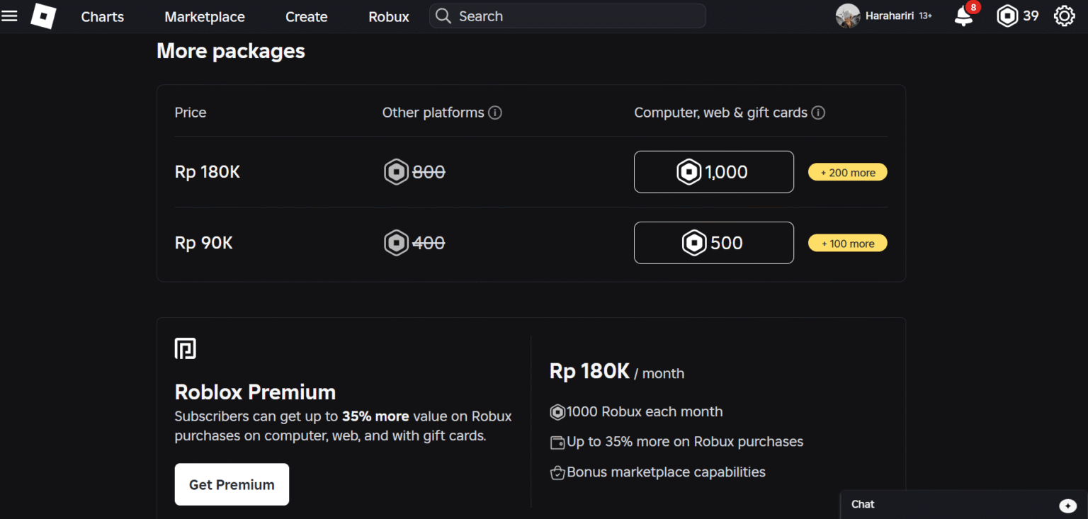Show info for Other platforms column
Viewport: 1088px width, 519px height.
(495, 113)
